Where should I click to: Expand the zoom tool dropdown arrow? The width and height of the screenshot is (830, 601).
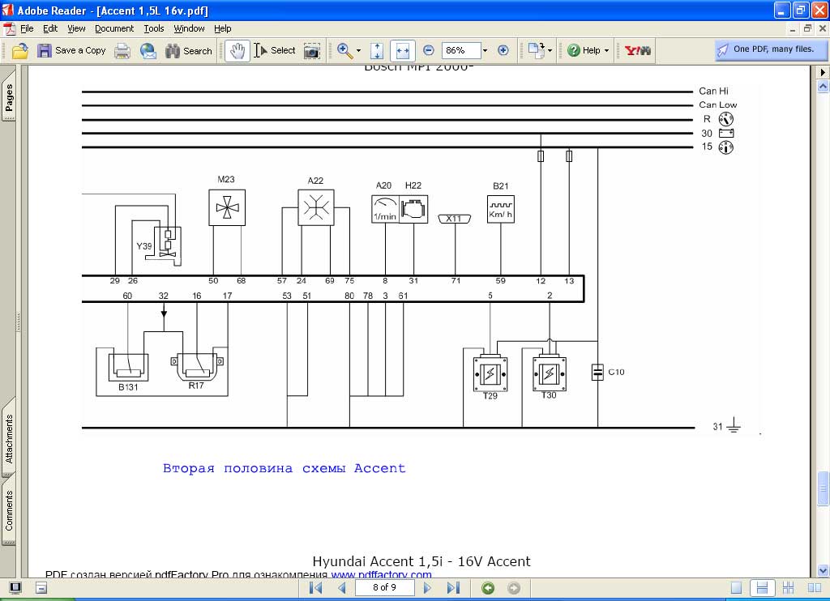click(x=358, y=51)
